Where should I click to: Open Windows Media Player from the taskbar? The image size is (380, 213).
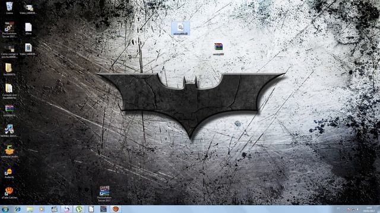click(x=42, y=209)
